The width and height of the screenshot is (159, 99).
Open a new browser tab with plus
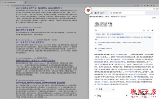tap(25, 2)
